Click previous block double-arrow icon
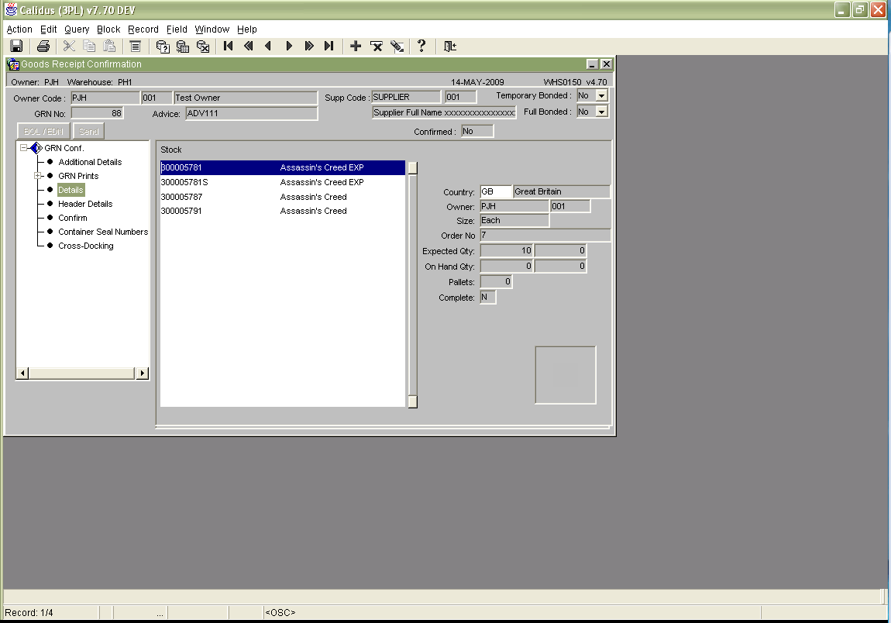Screen dimensions: 891x623 pos(249,46)
